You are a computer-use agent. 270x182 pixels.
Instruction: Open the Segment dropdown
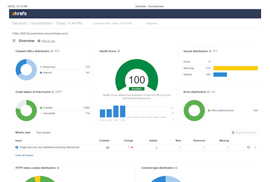(x=152, y=23)
